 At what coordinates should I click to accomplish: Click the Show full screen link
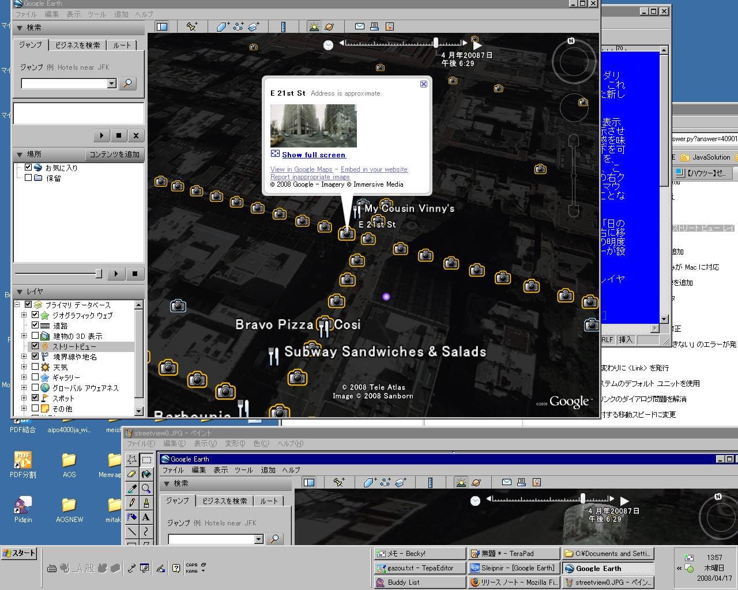click(x=314, y=154)
